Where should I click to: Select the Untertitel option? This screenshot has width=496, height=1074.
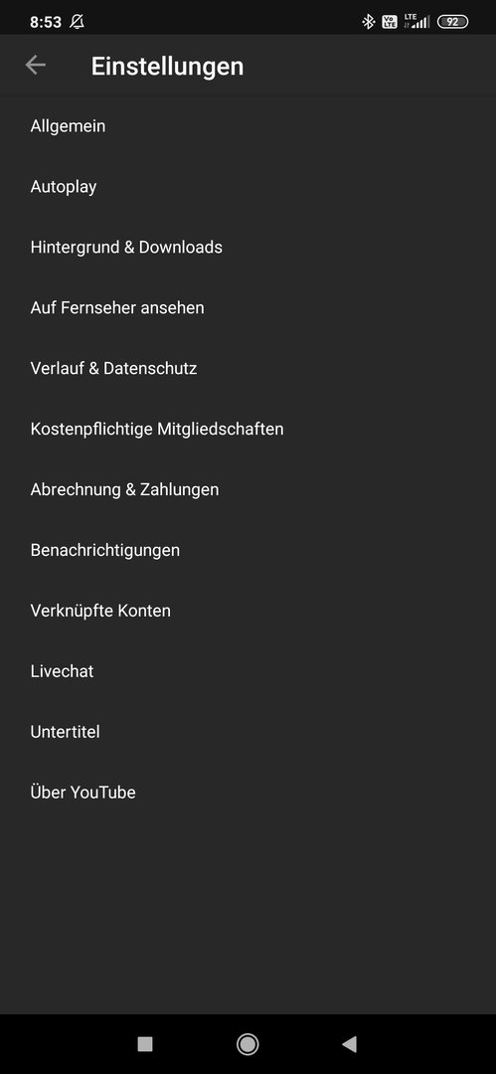tap(248, 732)
